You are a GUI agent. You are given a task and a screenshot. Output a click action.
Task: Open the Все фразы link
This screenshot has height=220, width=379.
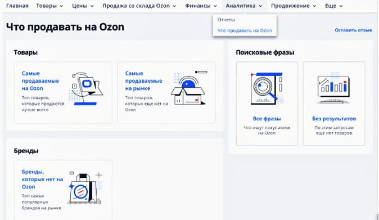[267, 119]
